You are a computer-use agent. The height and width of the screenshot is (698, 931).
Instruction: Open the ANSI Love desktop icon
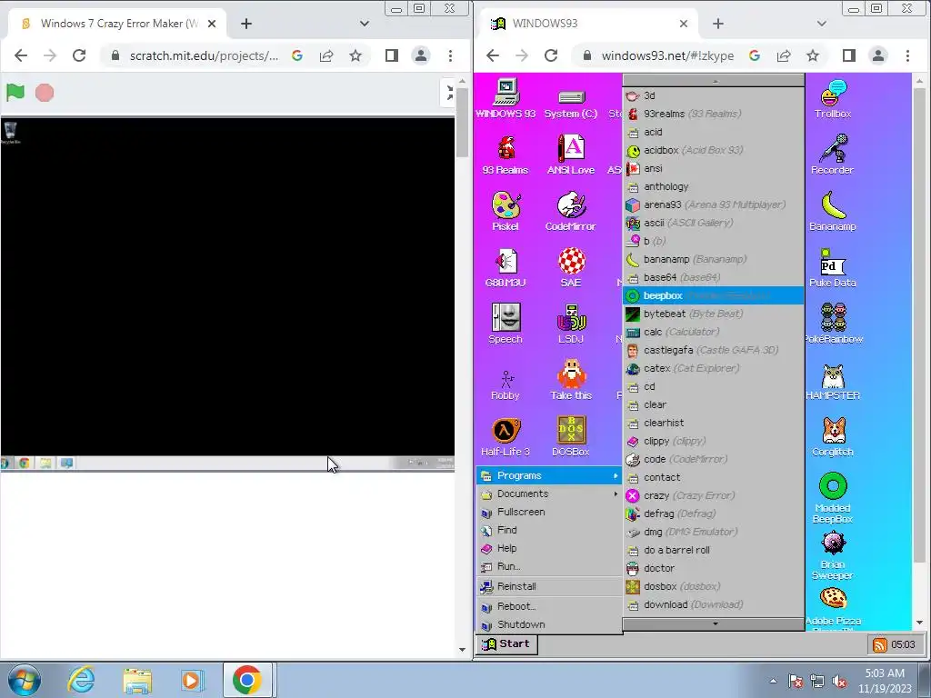coord(571,155)
